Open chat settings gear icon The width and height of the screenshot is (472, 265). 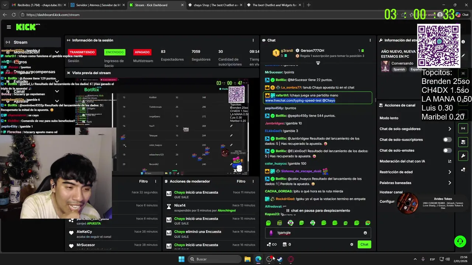pos(351,244)
